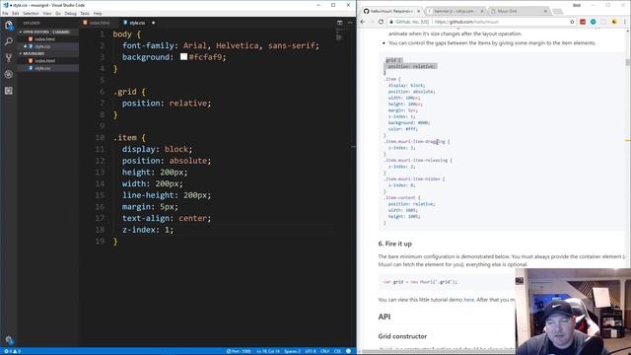
Task: Click the '6. Fire it up' heading
Action: (x=394, y=244)
